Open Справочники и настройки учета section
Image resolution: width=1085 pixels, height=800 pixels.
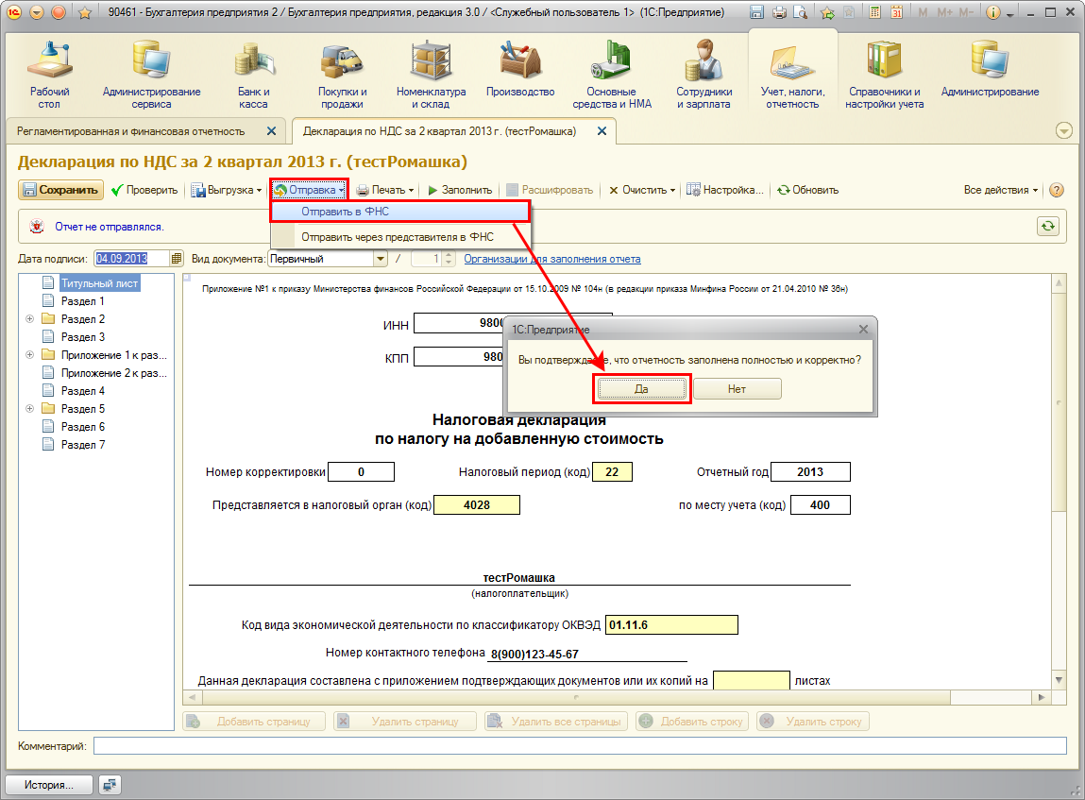(x=884, y=75)
